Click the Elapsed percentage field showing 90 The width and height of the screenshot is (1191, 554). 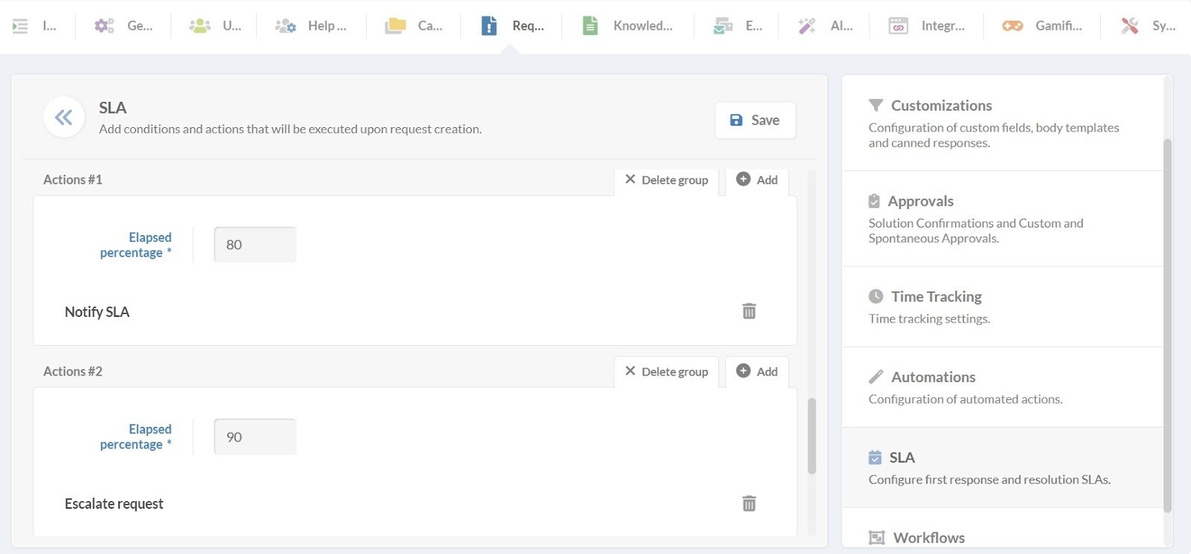pyautogui.click(x=255, y=437)
